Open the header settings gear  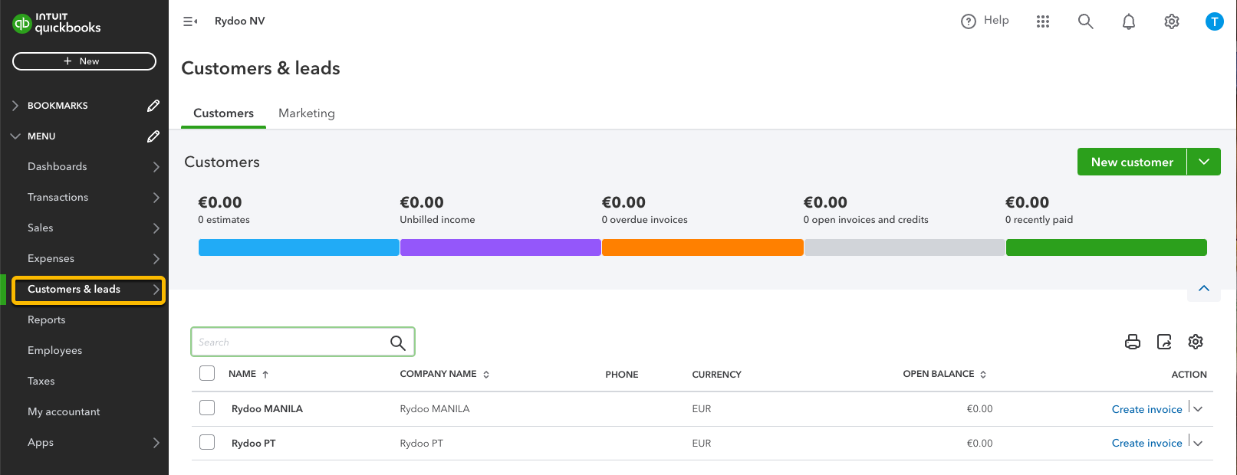point(1172,21)
